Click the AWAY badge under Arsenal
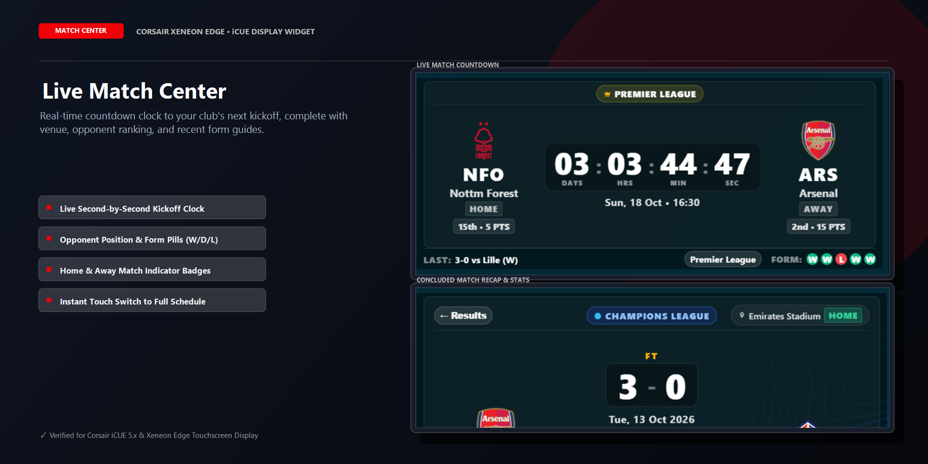The image size is (928, 464). pyautogui.click(x=818, y=209)
